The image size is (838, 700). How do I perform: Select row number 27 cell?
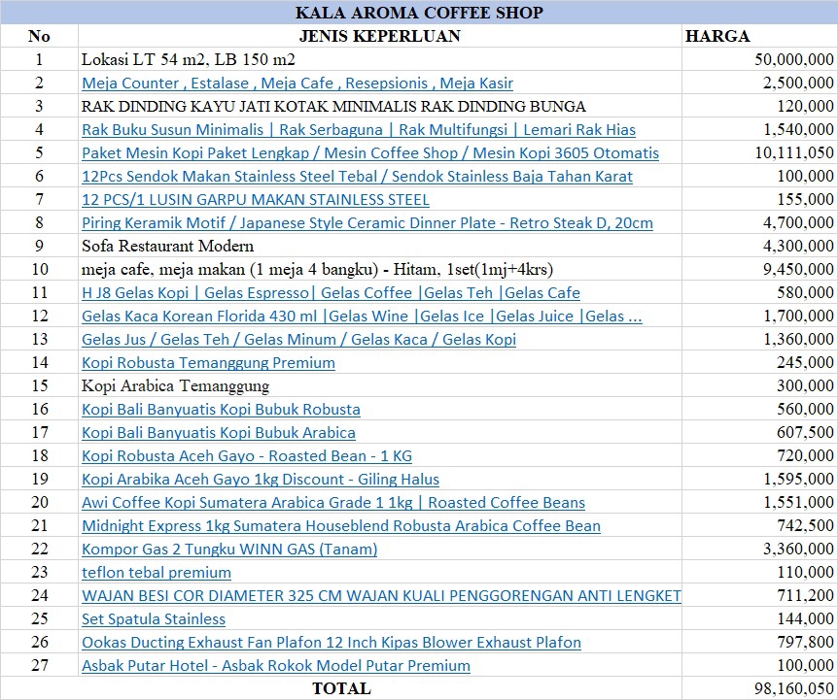tap(39, 665)
